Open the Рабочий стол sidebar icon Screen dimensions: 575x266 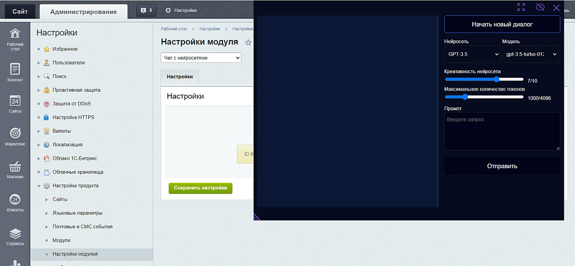15,38
